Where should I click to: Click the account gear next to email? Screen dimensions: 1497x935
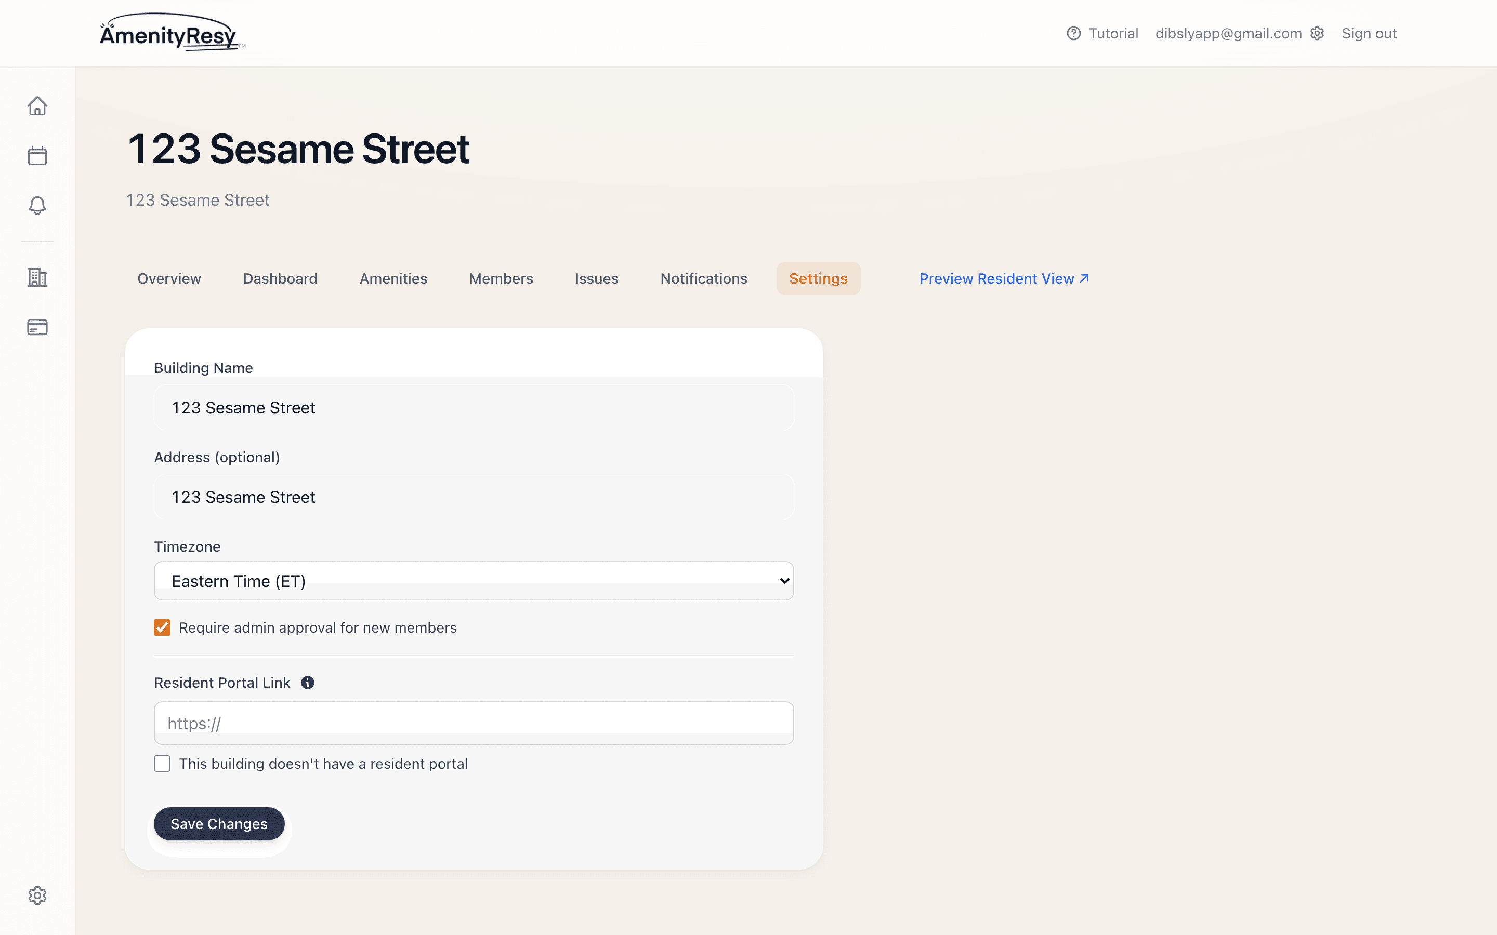[1317, 33]
